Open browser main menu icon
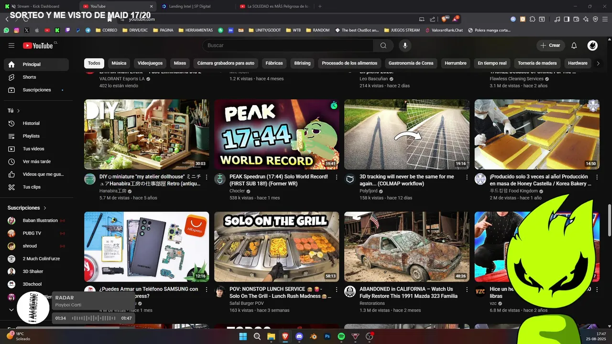 [x=605, y=19]
